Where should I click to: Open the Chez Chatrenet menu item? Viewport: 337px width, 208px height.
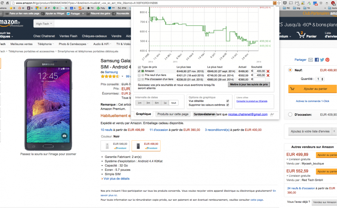coord(44,36)
